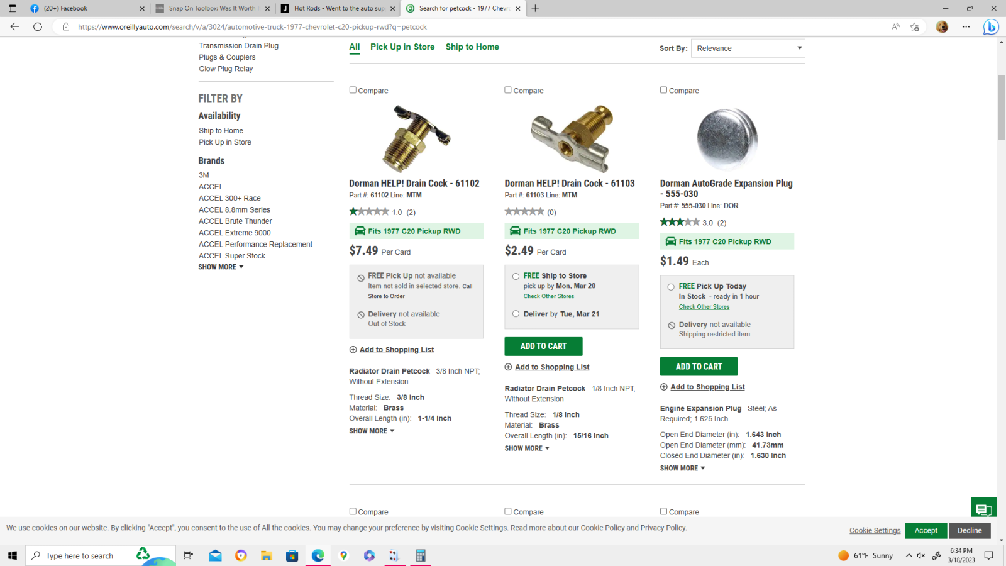Viewport: 1006px width, 566px height.
Task: Open notification center icon
Action: tap(988, 555)
